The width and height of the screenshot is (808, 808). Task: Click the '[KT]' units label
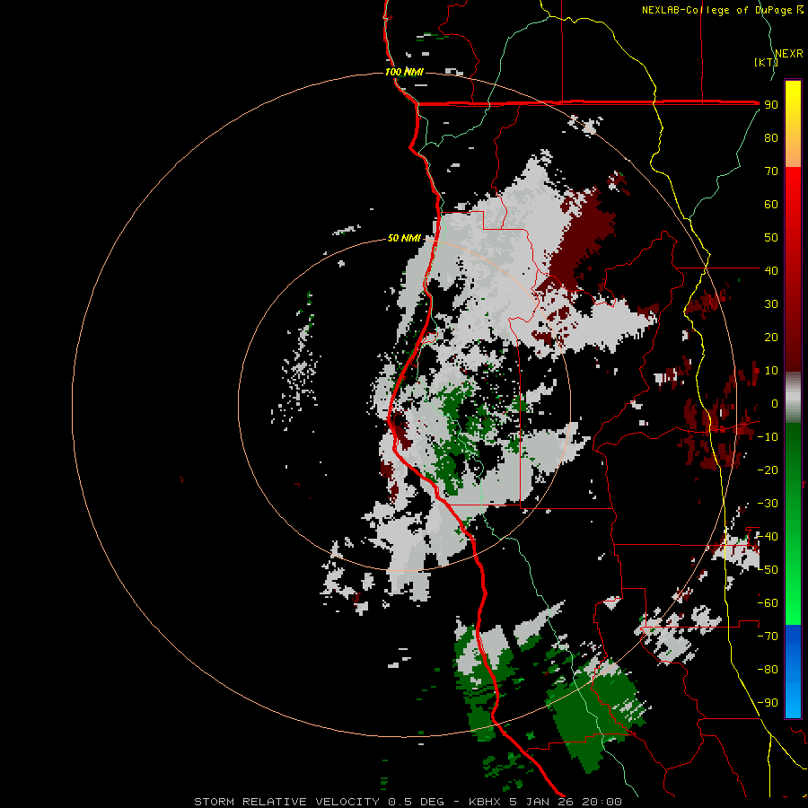(766, 62)
